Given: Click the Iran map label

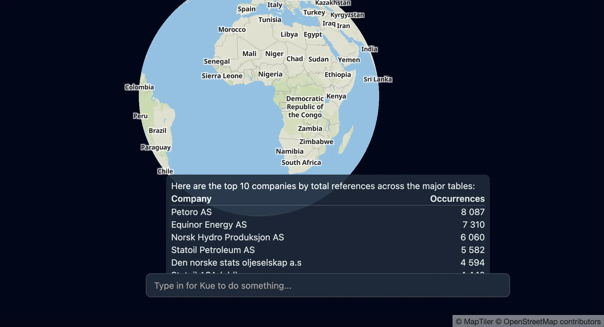Looking at the screenshot, I should [x=343, y=26].
